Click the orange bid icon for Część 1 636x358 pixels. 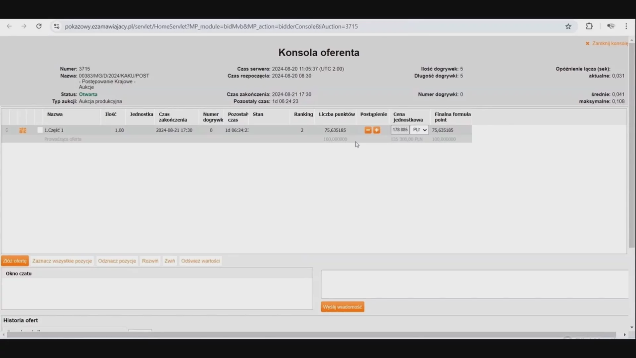[23, 131]
